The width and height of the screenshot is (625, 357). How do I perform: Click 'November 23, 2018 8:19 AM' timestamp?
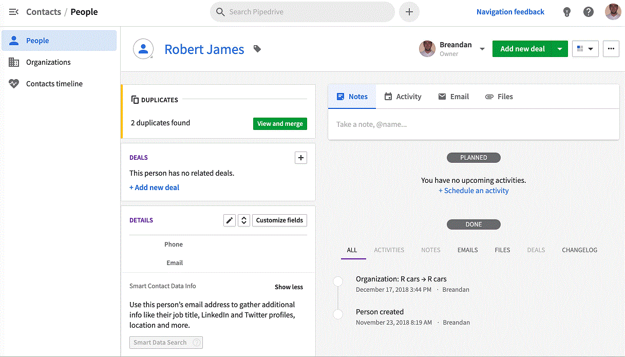coord(394,323)
